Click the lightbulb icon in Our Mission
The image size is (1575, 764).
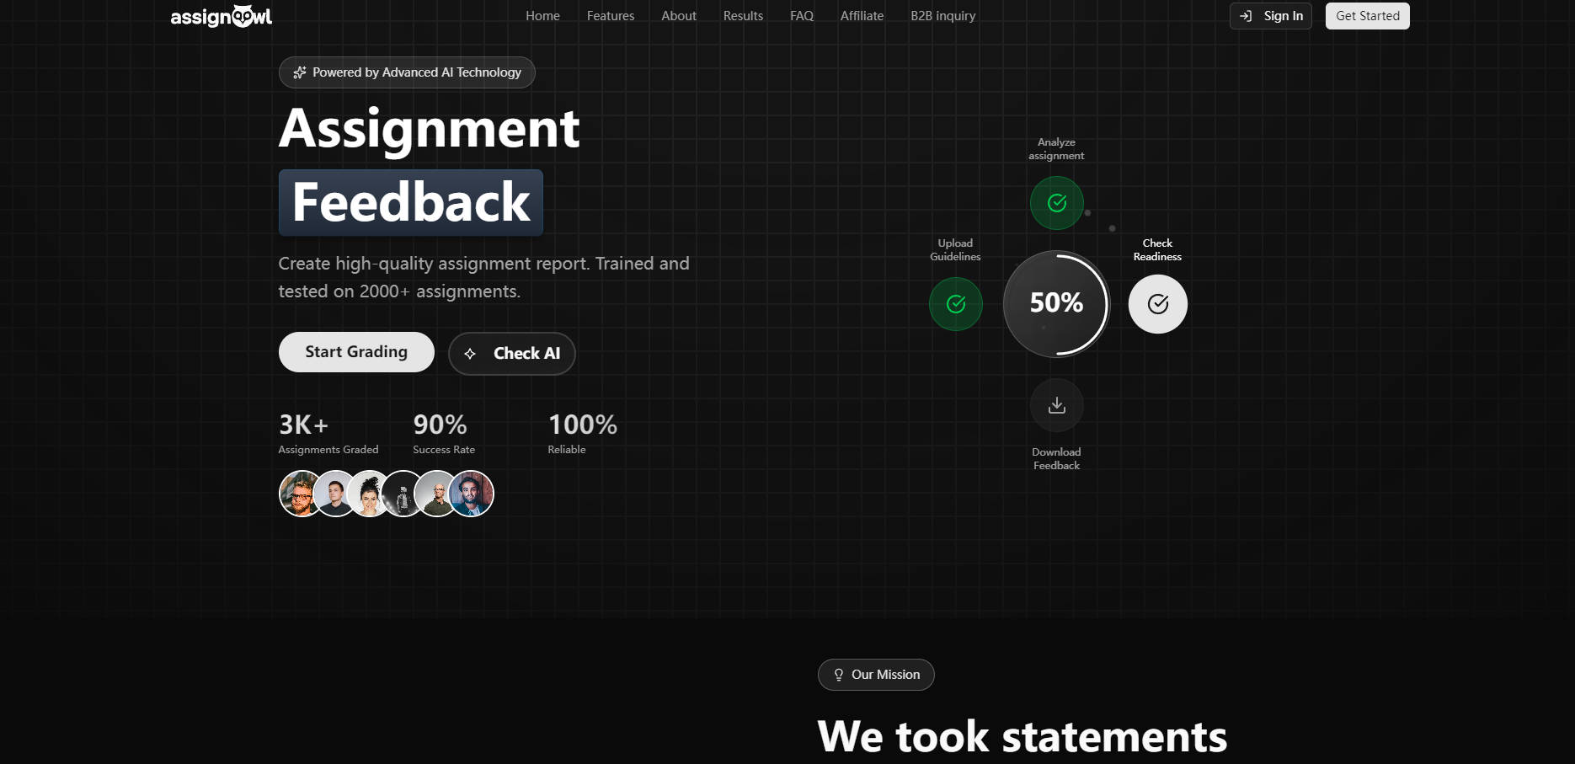pyautogui.click(x=838, y=675)
